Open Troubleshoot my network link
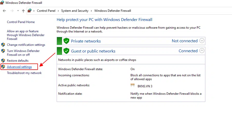This screenshot has height=117, width=232. tap(24, 73)
